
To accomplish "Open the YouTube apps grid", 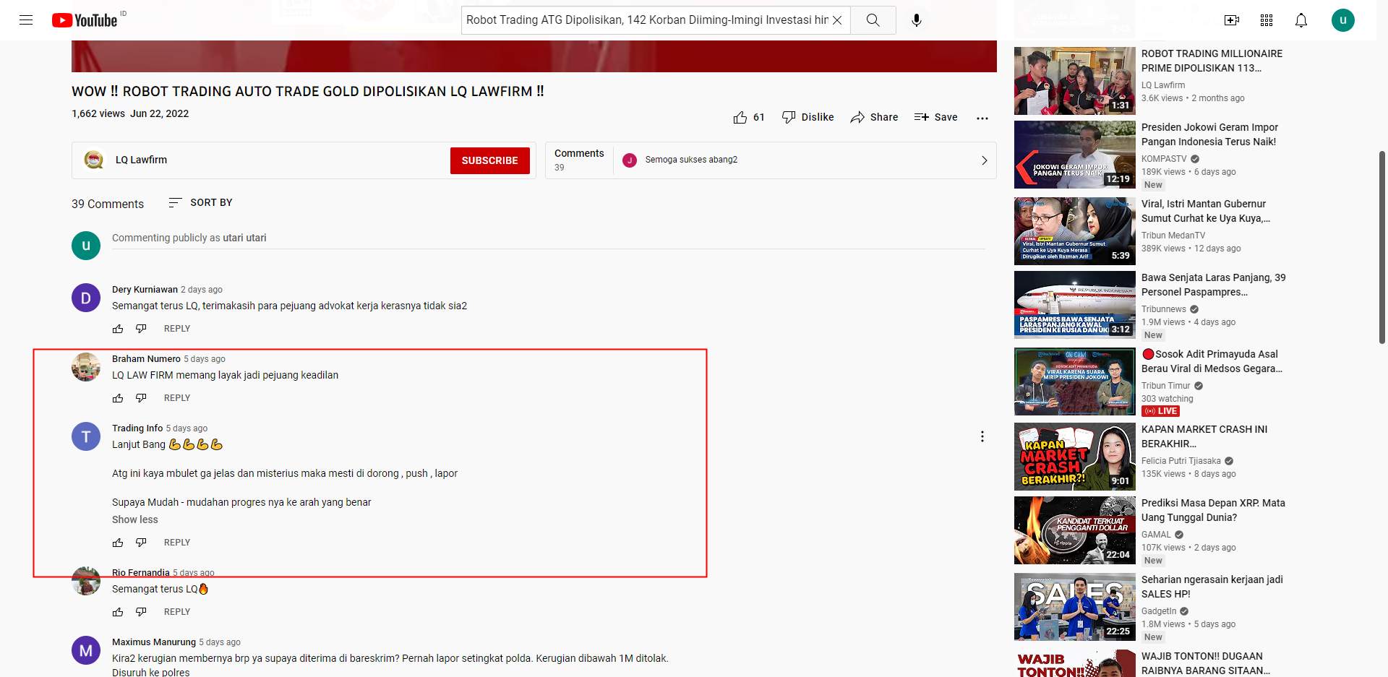I will point(1267,20).
